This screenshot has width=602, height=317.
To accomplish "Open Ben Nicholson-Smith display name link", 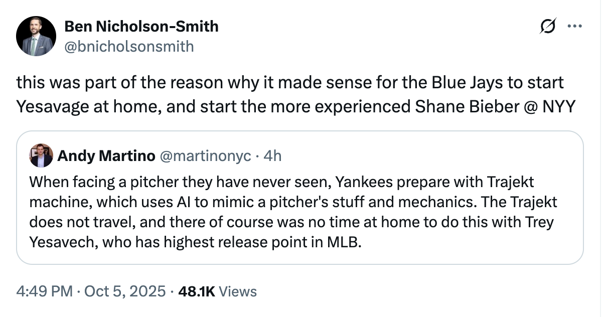I will (141, 26).
